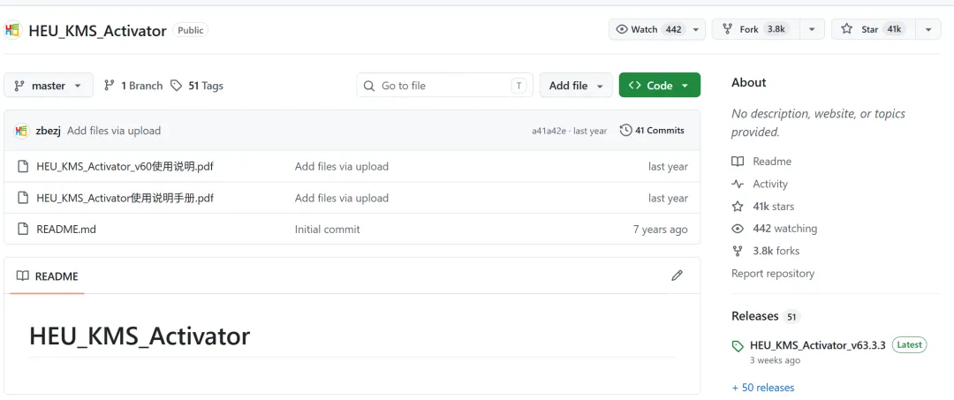Click Report repository link

pos(773,274)
